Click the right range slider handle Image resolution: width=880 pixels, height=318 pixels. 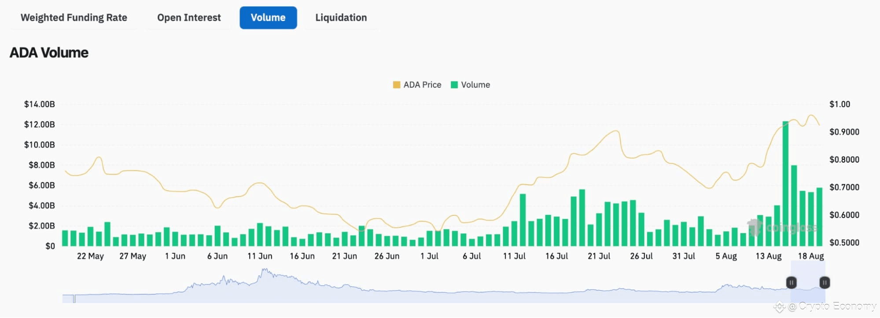tap(825, 282)
